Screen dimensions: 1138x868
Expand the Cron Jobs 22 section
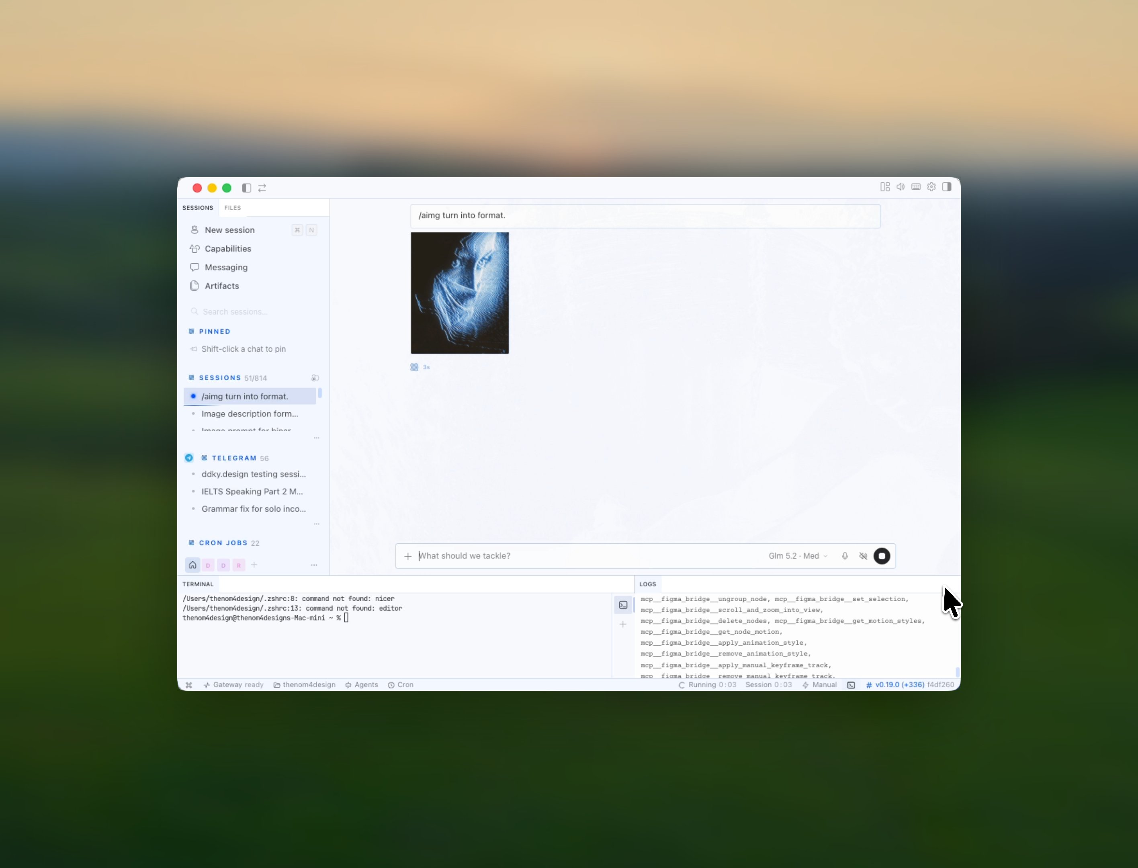point(224,543)
